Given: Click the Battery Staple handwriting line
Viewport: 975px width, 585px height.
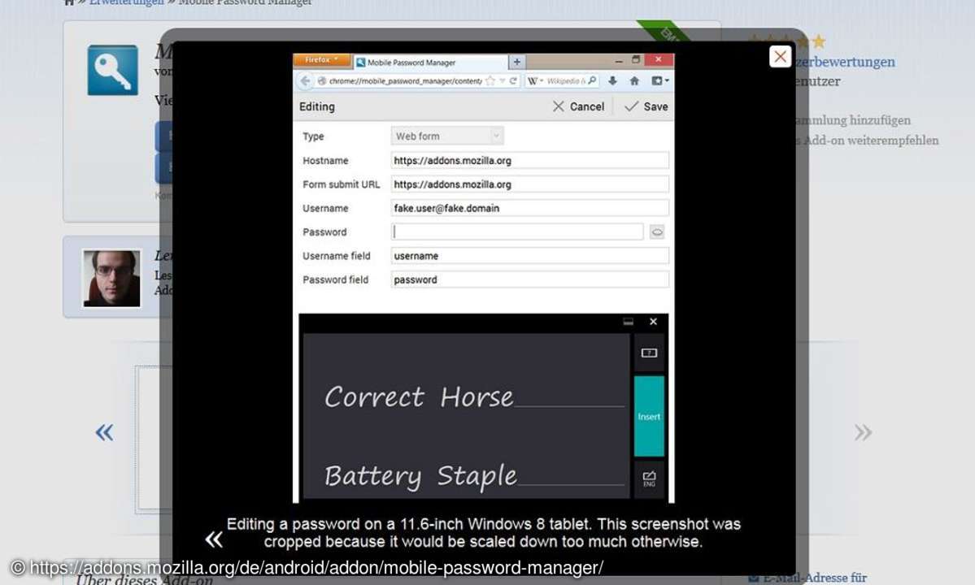Looking at the screenshot, I should pos(474,475).
